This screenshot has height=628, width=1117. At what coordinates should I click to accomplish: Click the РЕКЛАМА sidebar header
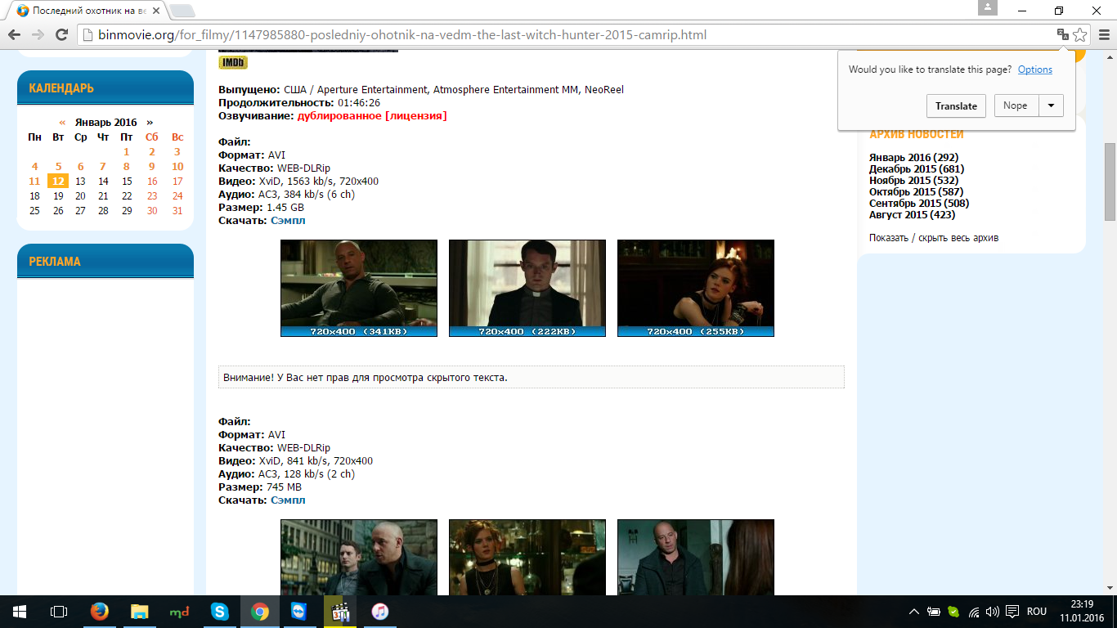[105, 261]
